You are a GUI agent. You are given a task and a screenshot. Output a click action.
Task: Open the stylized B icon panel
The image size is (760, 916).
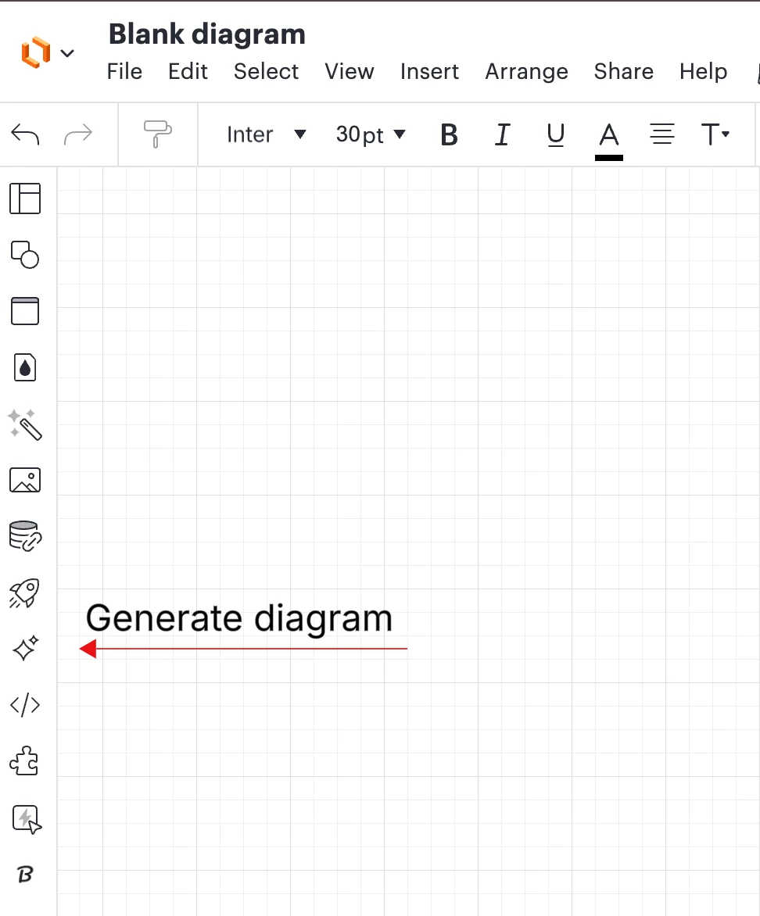25,875
